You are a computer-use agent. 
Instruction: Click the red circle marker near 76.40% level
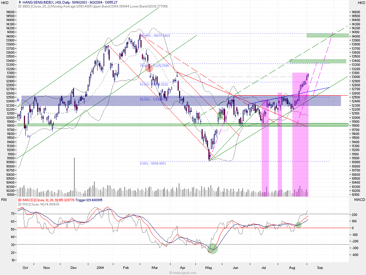[x=149, y=68]
